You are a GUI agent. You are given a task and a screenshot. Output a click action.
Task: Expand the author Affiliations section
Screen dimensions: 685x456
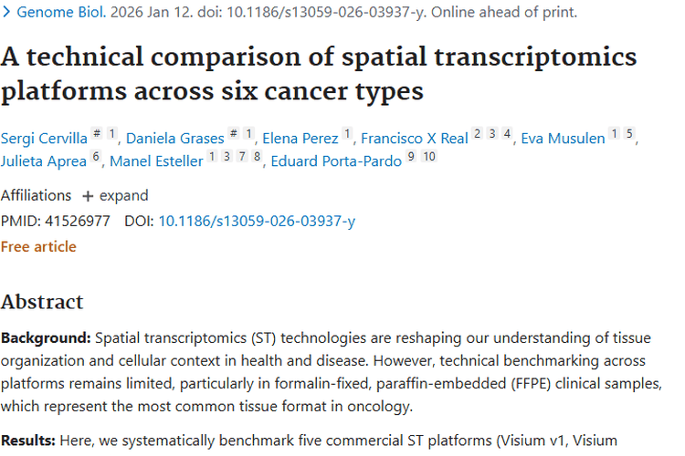114,195
